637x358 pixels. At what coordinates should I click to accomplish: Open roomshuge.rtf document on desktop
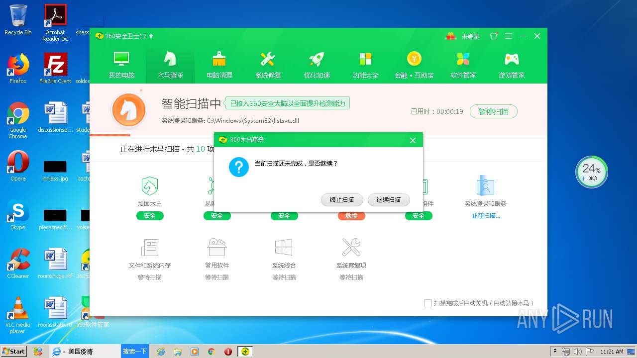[x=55, y=264]
